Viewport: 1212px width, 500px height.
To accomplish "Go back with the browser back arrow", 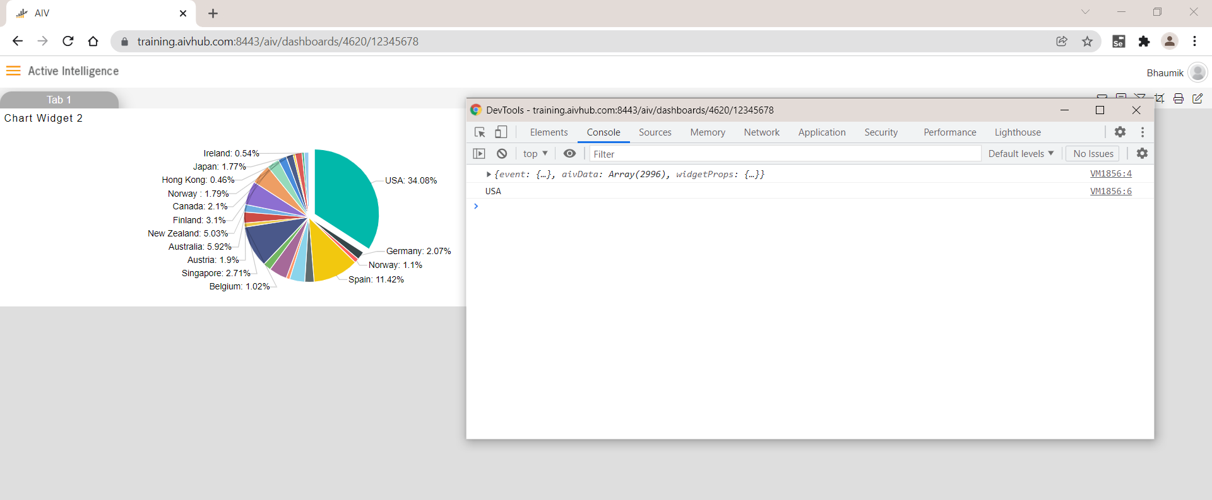I will [18, 41].
